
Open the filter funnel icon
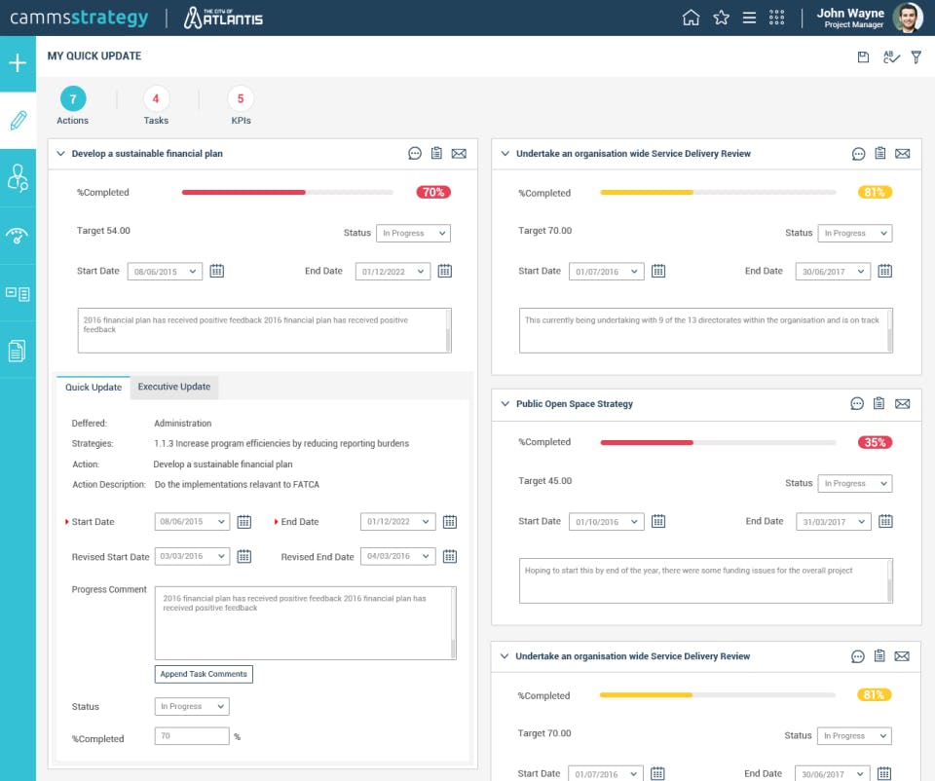(x=916, y=57)
